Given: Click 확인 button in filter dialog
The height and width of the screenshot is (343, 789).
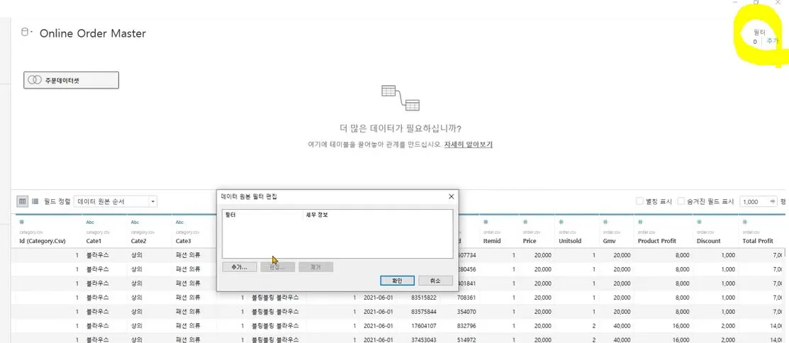Looking at the screenshot, I should point(398,280).
